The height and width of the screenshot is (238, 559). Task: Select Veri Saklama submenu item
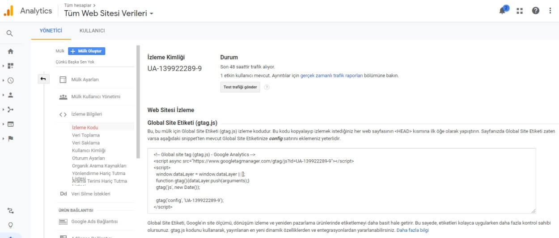tap(86, 143)
